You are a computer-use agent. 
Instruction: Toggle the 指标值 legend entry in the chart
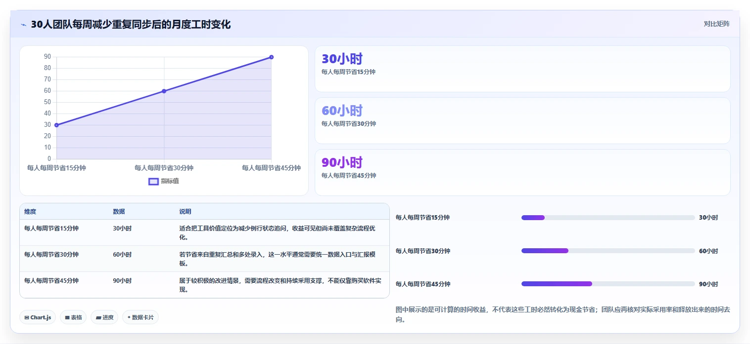point(164,181)
